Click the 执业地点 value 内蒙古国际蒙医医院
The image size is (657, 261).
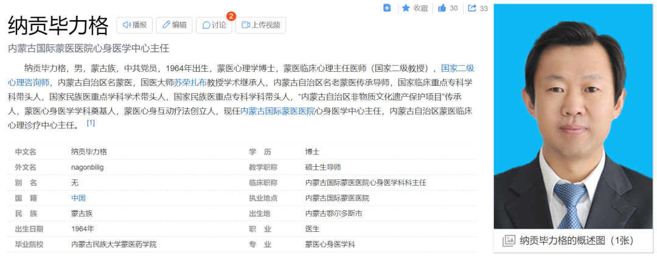337,198
